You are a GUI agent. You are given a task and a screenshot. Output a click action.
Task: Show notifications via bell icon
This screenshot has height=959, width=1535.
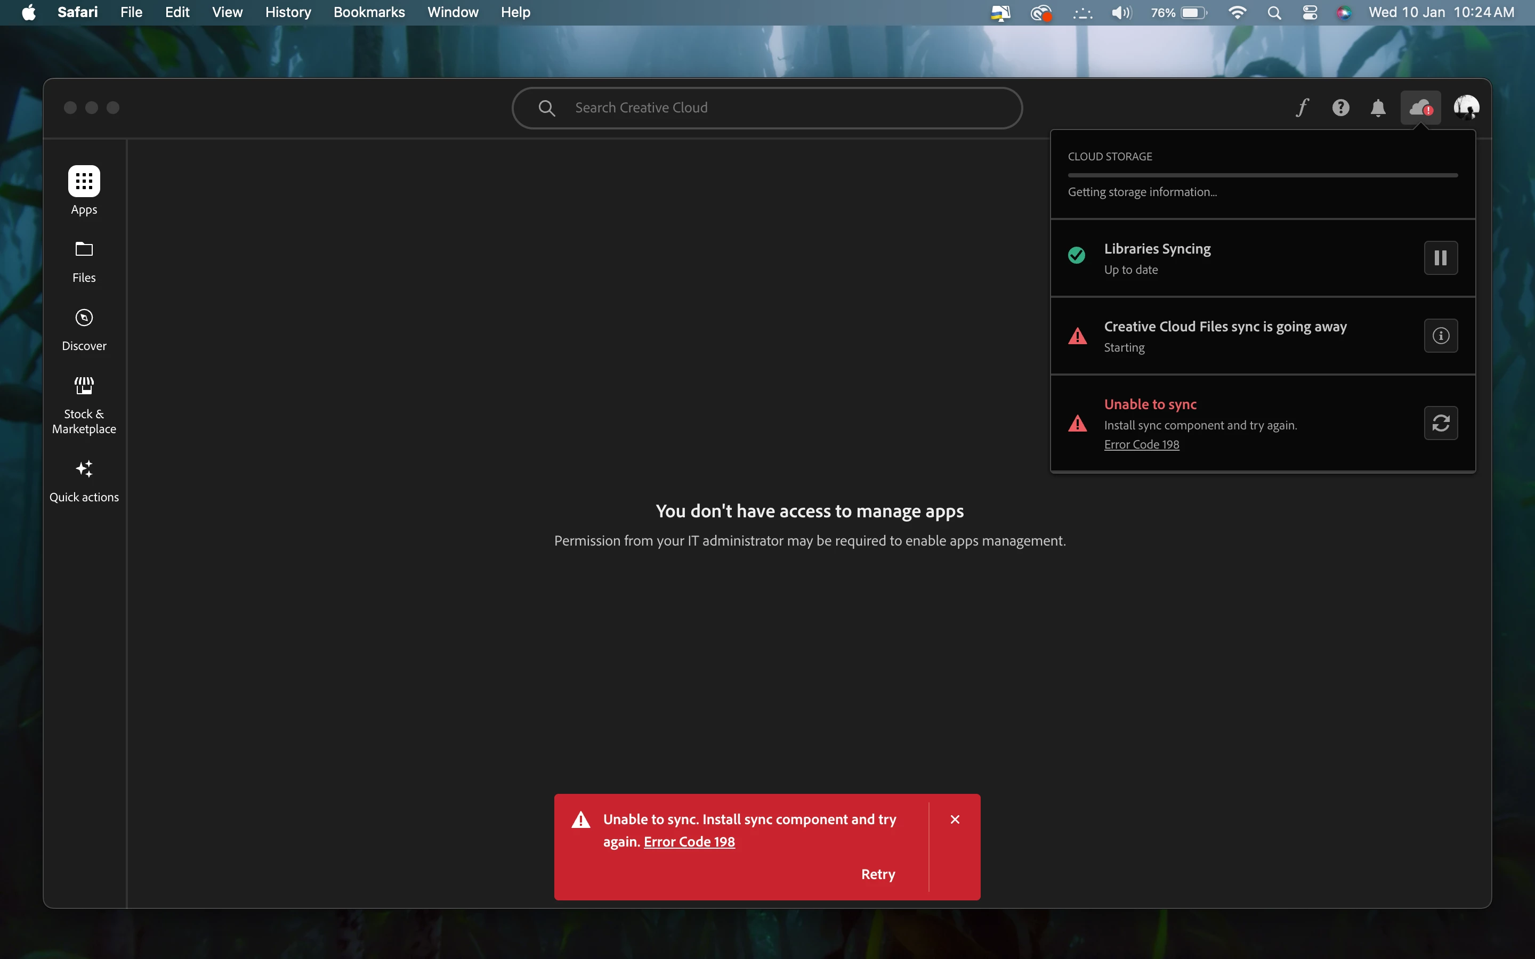pyautogui.click(x=1378, y=108)
